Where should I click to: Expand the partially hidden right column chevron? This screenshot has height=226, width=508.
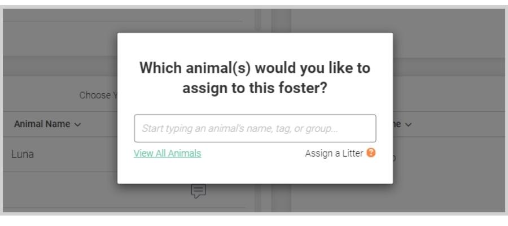[408, 124]
